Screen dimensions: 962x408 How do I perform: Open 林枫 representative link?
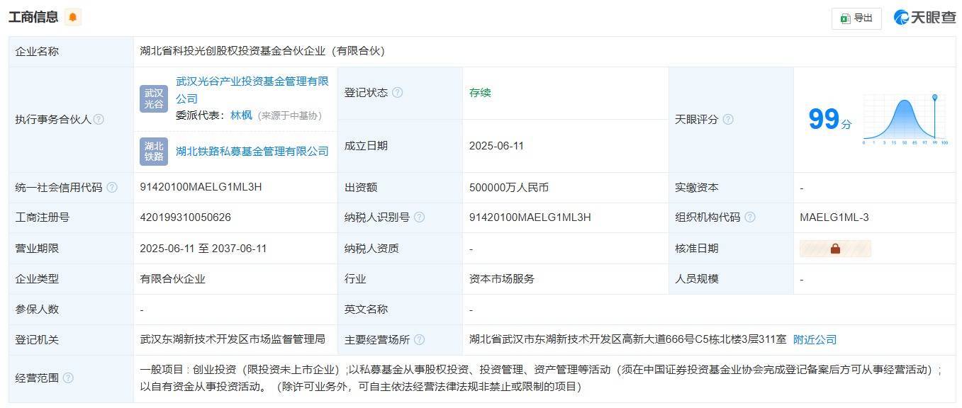(x=241, y=115)
